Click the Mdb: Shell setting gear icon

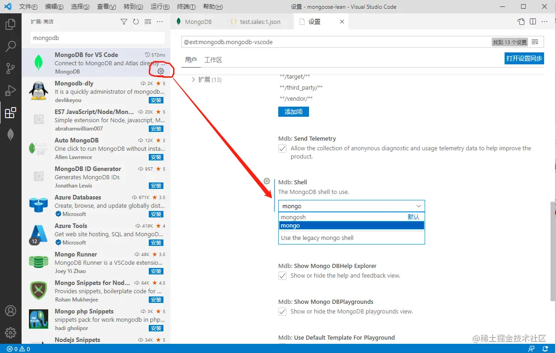coord(267,181)
